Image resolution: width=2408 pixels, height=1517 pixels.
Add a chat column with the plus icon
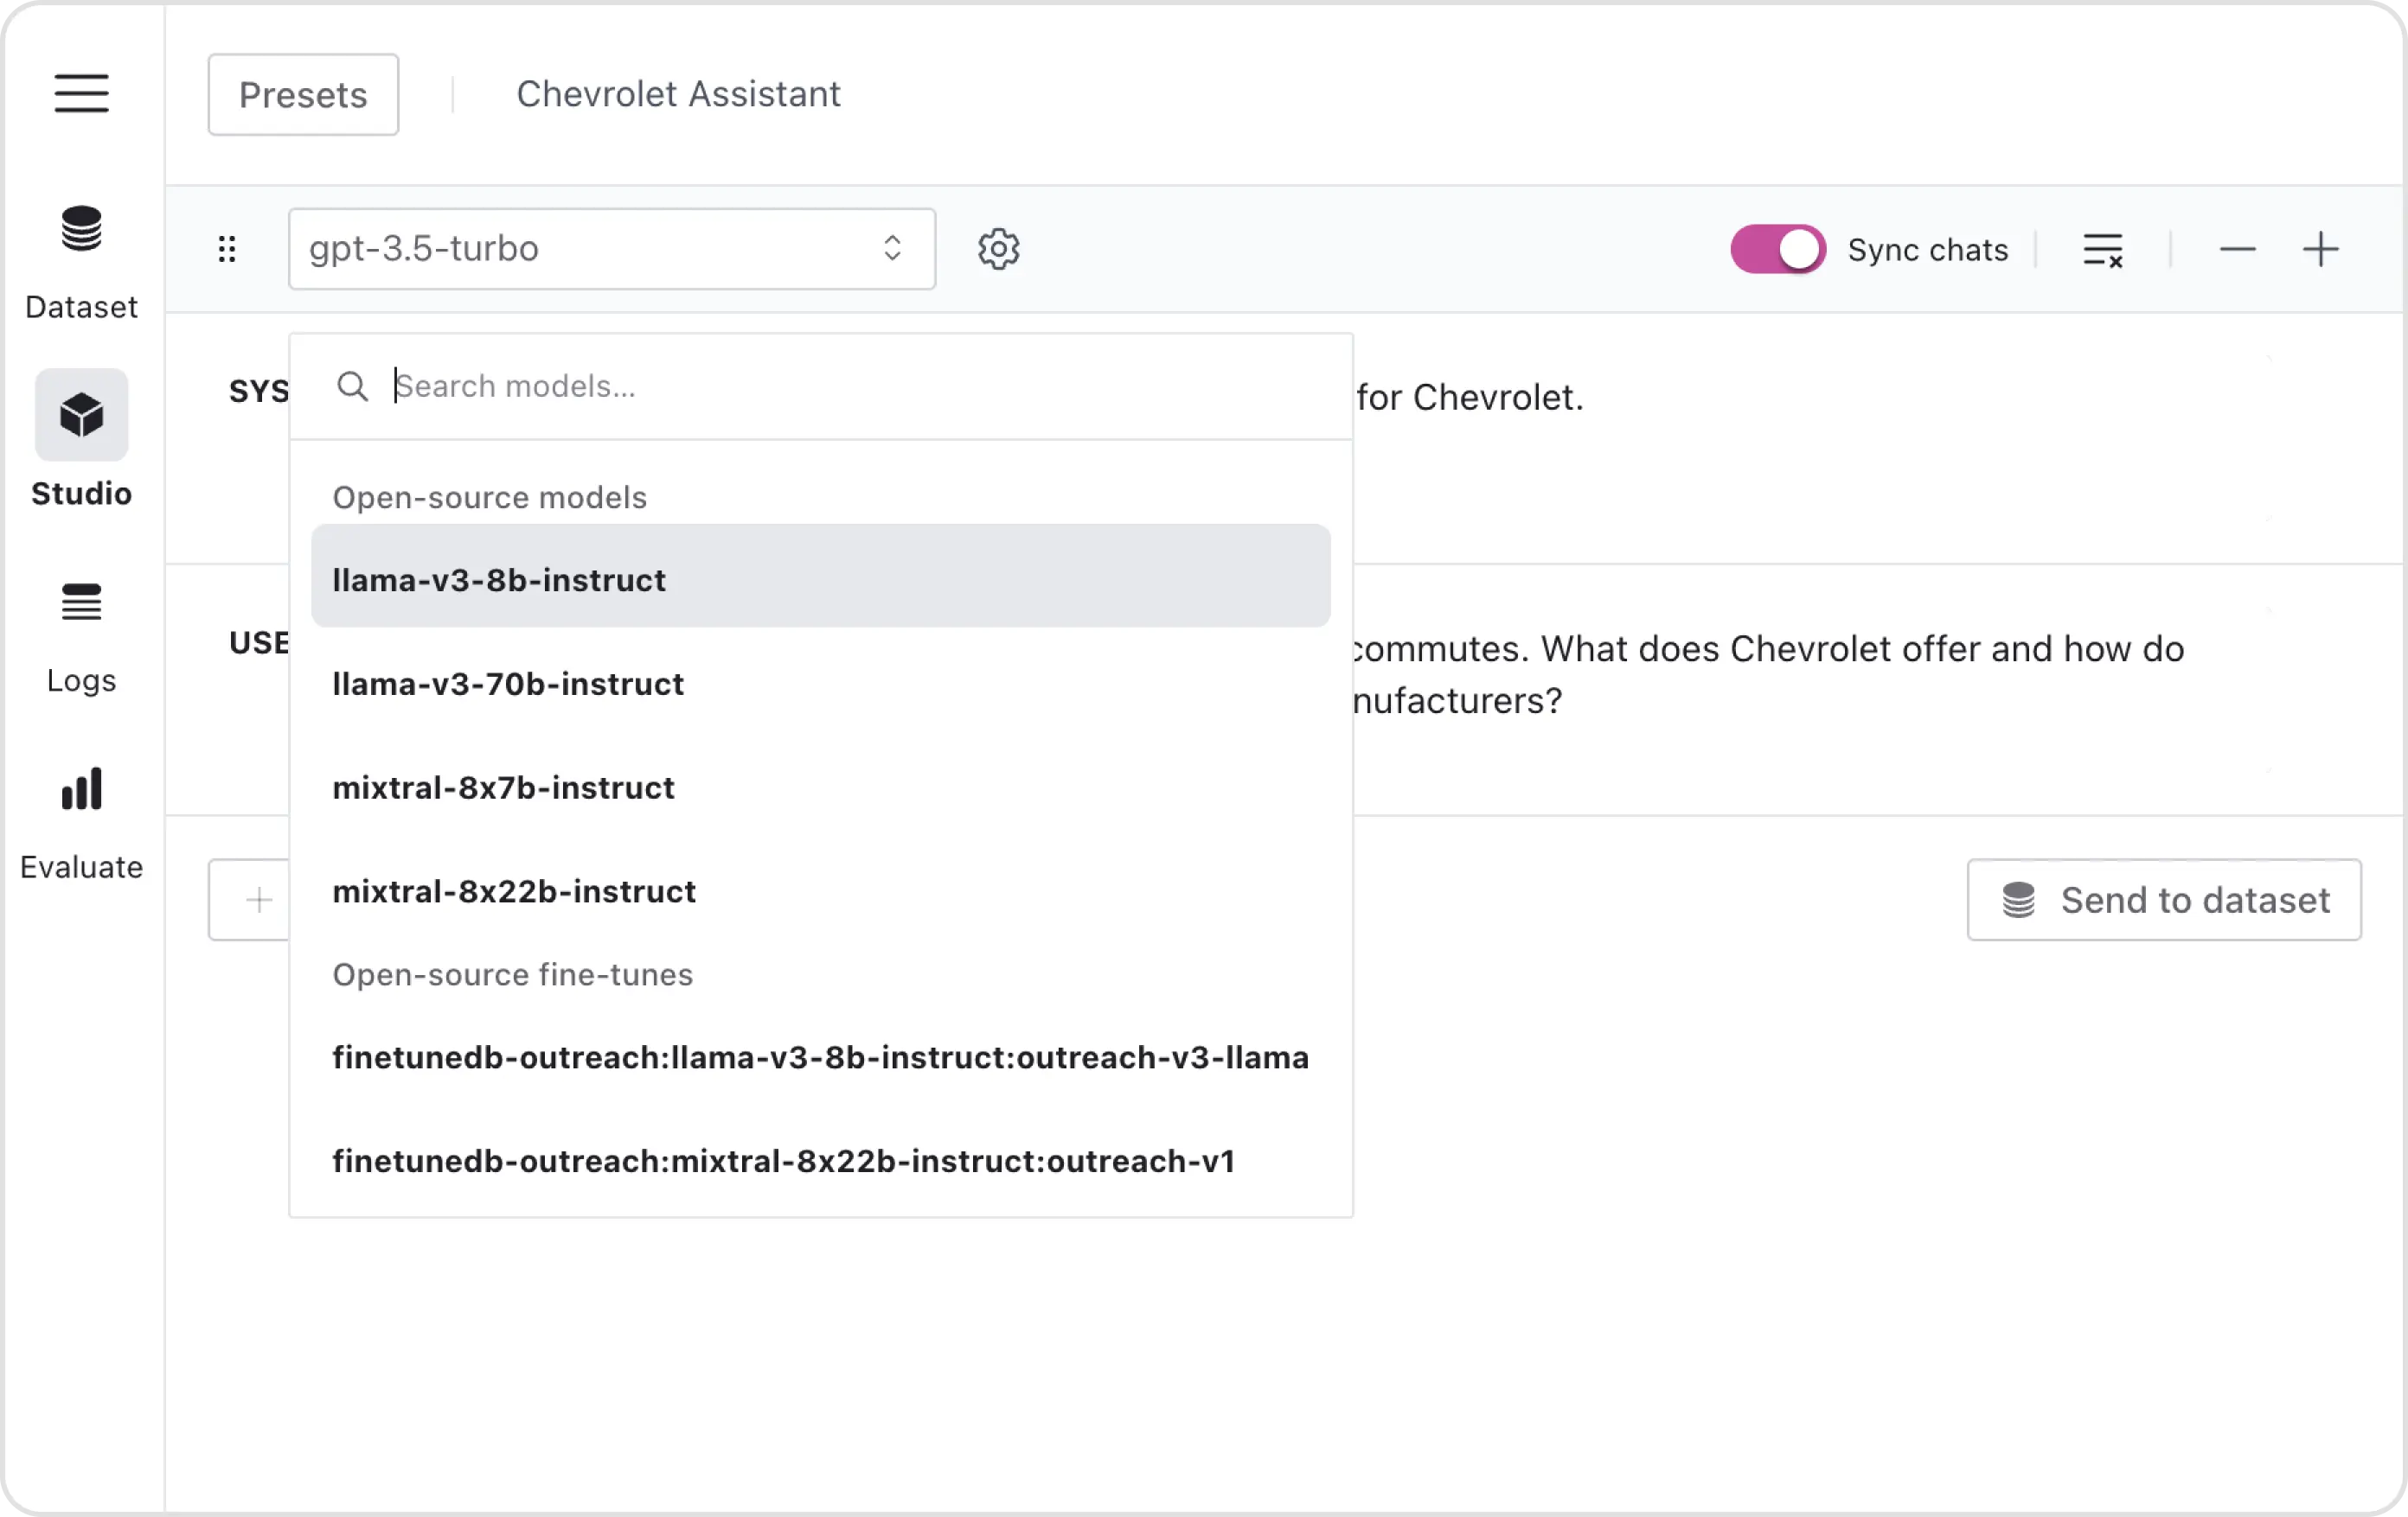[x=2320, y=249]
